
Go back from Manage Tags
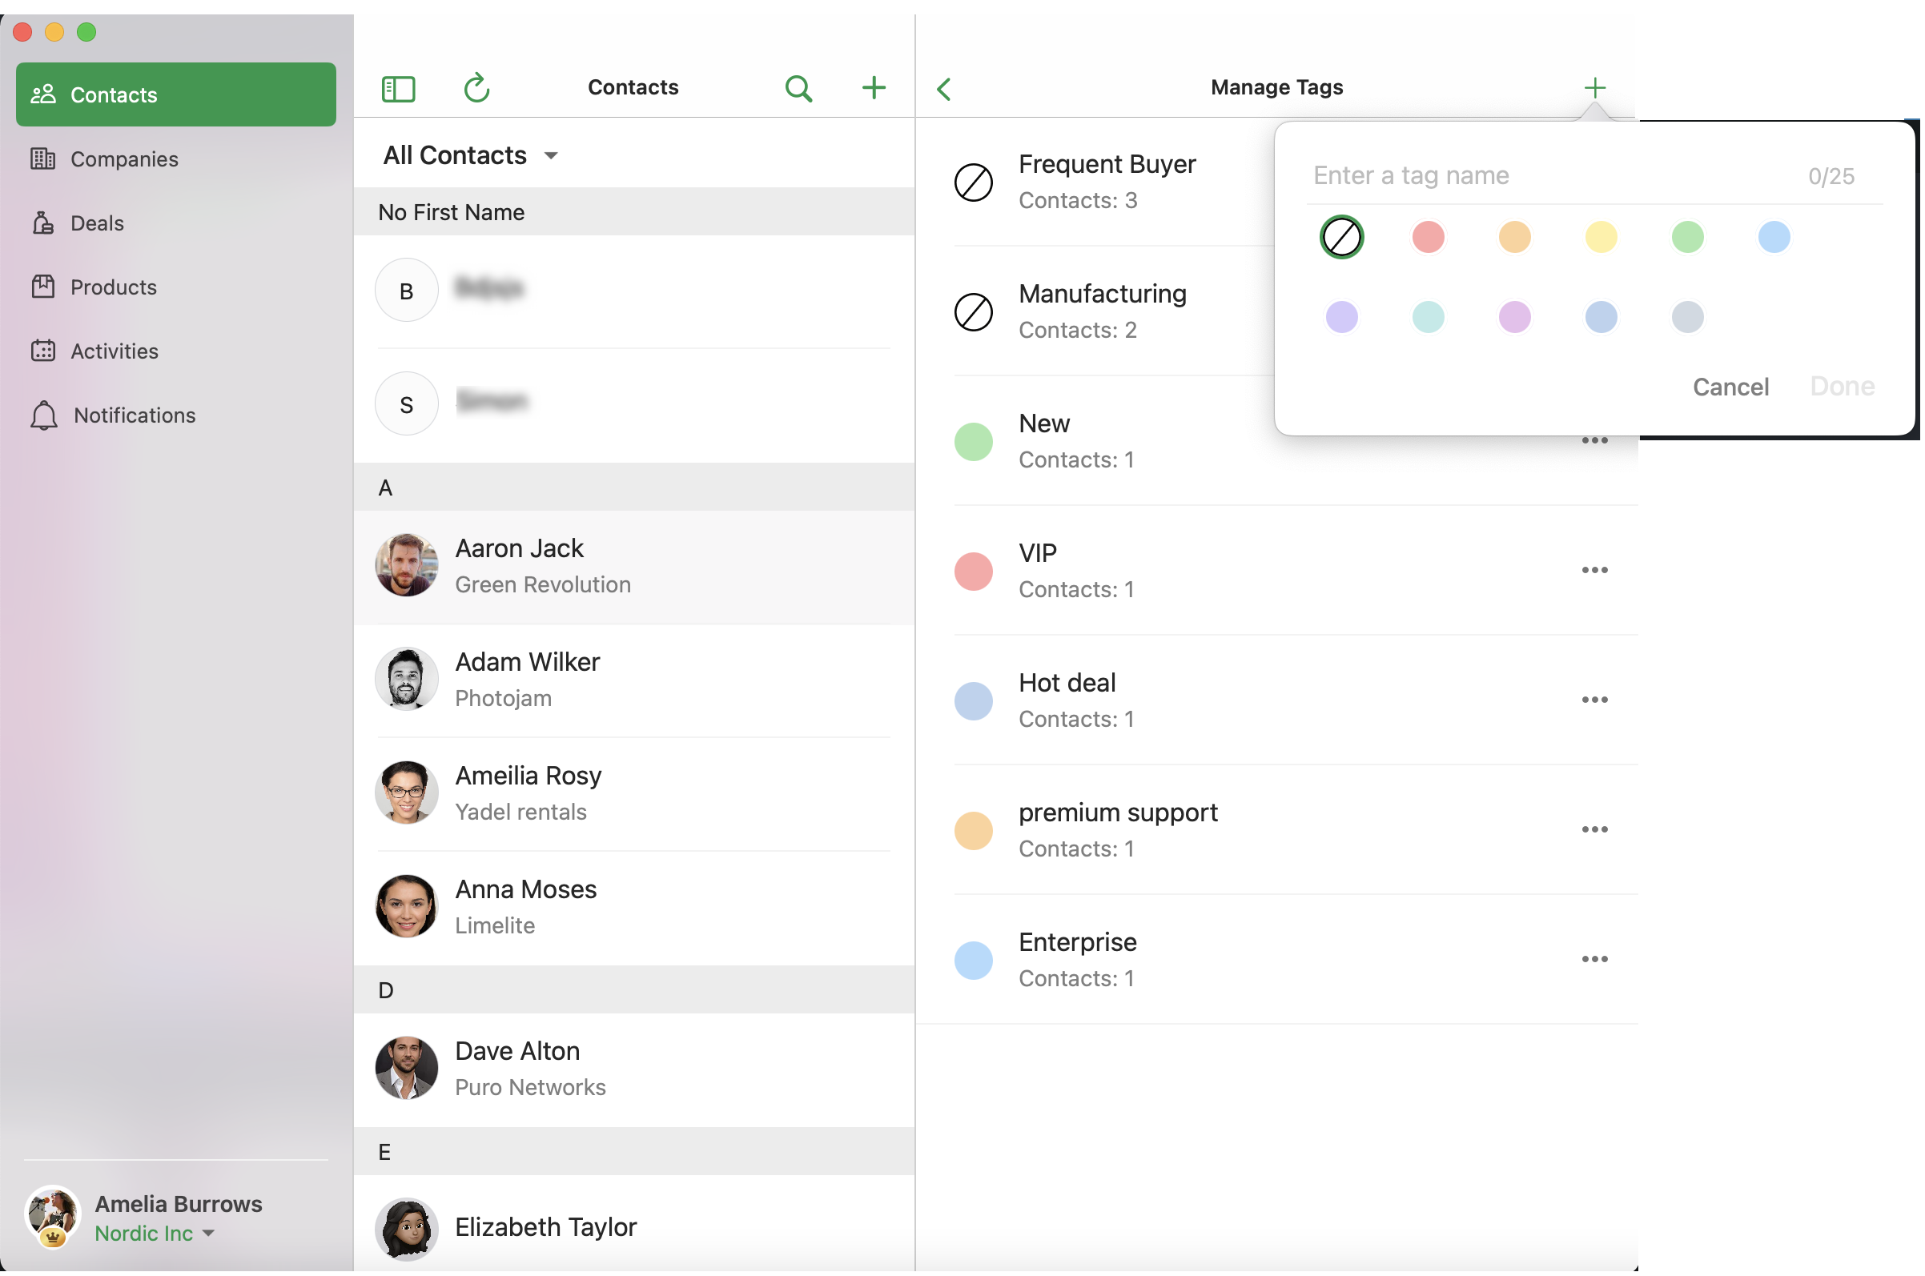tap(944, 88)
